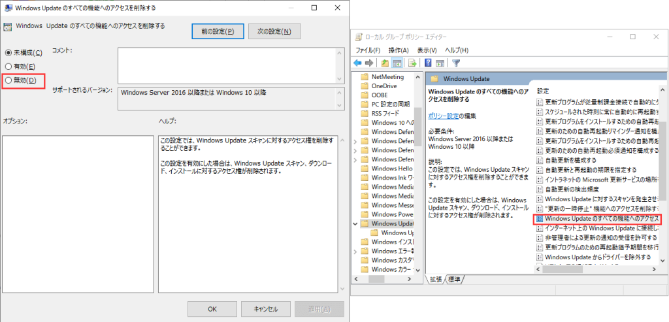The width and height of the screenshot is (669, 322).
Task: Click the 適用(A) button
Action: (319, 309)
